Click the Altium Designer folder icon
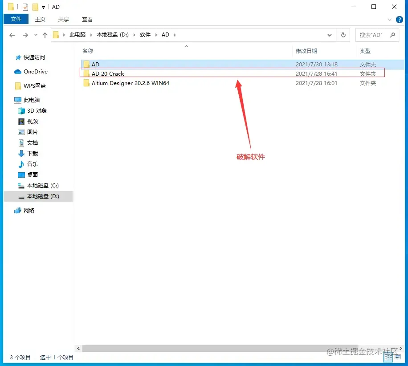408x366 pixels. tap(86, 83)
